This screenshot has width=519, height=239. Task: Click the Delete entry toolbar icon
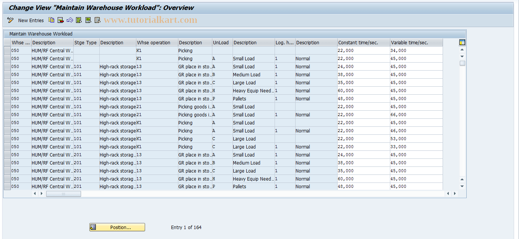pyautogui.click(x=60, y=20)
